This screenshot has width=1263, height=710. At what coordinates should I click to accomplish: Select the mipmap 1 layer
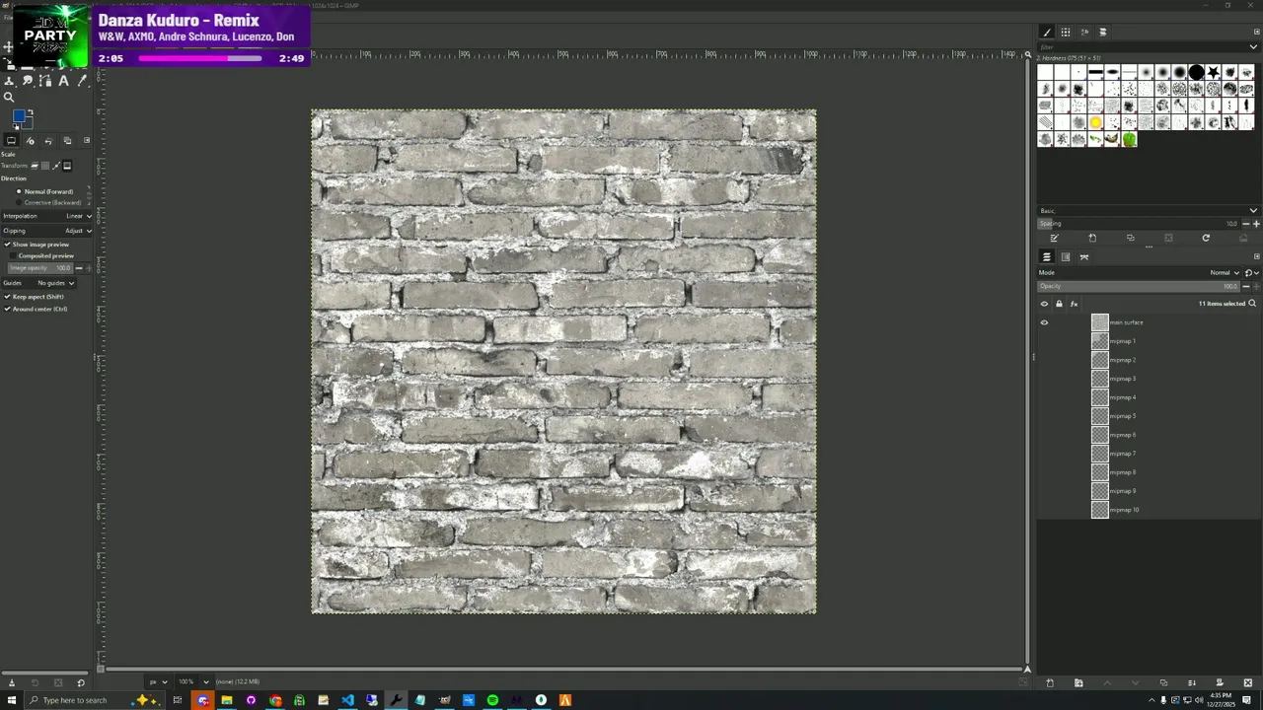tap(1149, 341)
